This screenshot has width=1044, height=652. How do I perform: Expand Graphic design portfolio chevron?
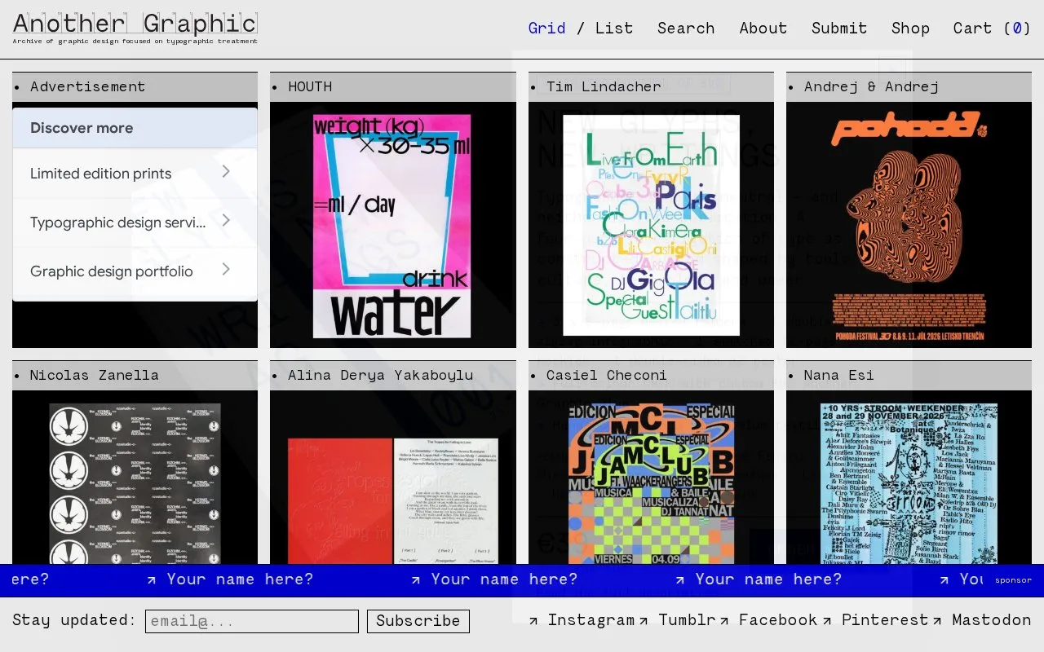coord(226,269)
